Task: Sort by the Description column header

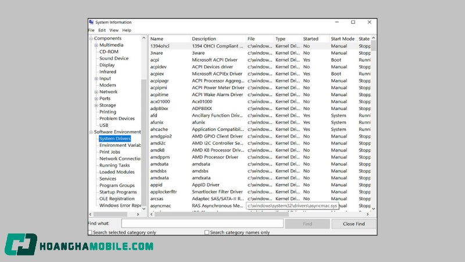Action: (x=217, y=39)
